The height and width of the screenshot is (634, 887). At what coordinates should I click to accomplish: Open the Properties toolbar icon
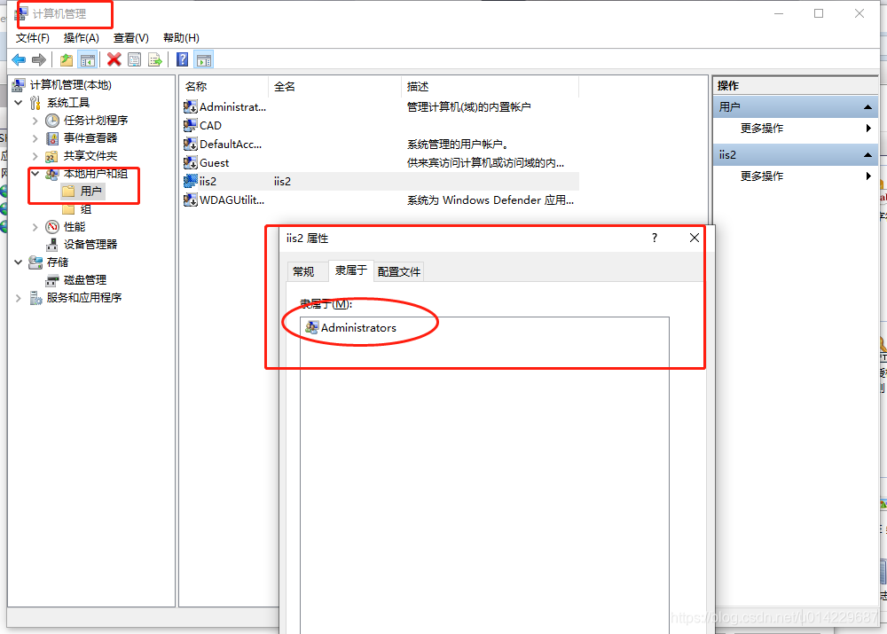(134, 59)
